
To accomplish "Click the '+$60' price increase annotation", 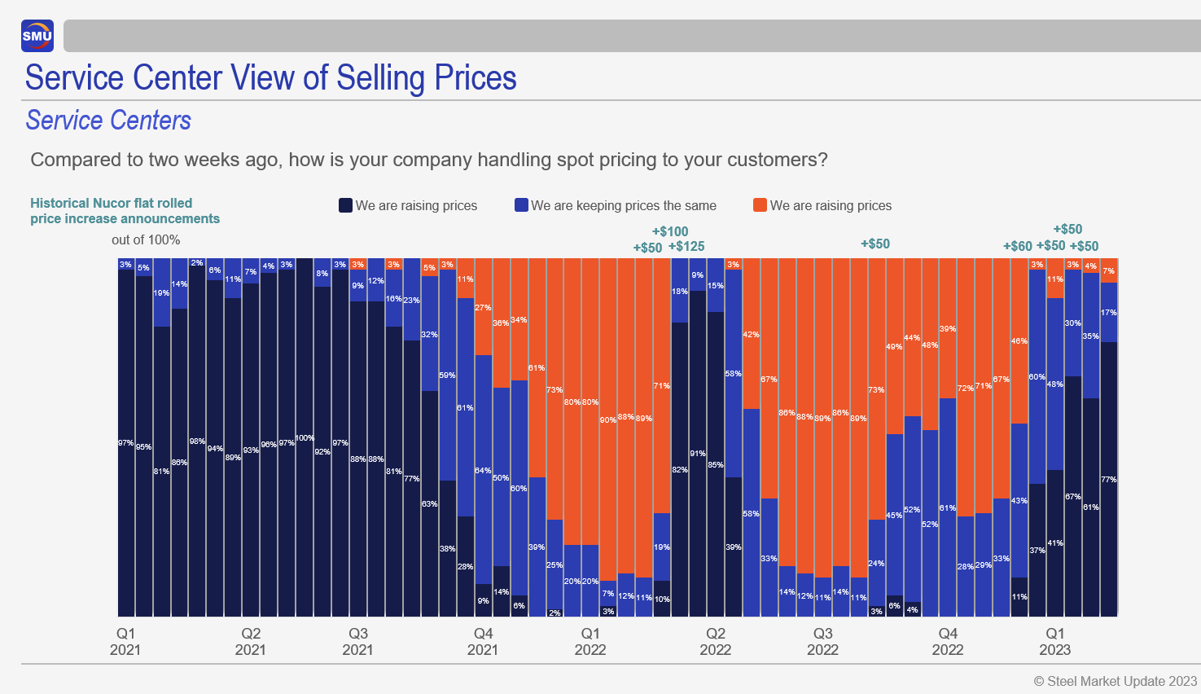I will [1017, 247].
